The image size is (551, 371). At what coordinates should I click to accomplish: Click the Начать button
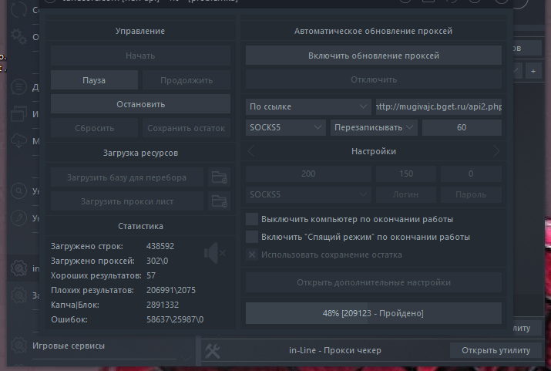(140, 56)
